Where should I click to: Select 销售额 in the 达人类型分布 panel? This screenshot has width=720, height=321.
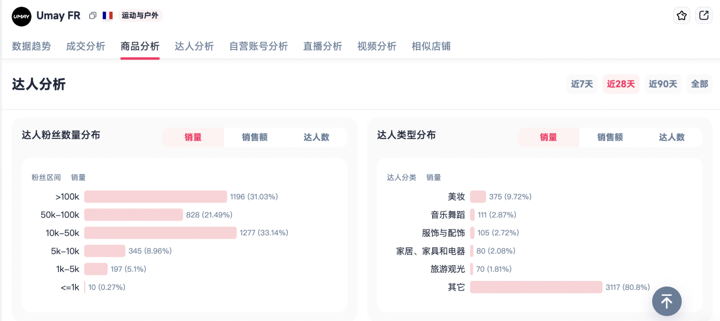pos(610,137)
